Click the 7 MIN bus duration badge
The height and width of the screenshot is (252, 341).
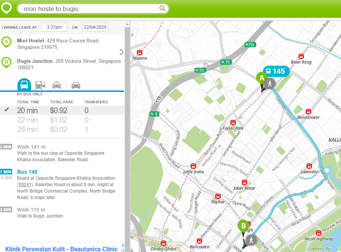tap(6, 172)
